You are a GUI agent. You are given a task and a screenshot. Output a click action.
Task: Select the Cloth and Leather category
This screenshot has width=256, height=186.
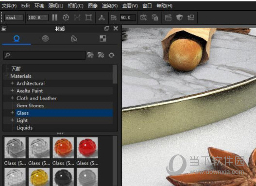(36, 98)
